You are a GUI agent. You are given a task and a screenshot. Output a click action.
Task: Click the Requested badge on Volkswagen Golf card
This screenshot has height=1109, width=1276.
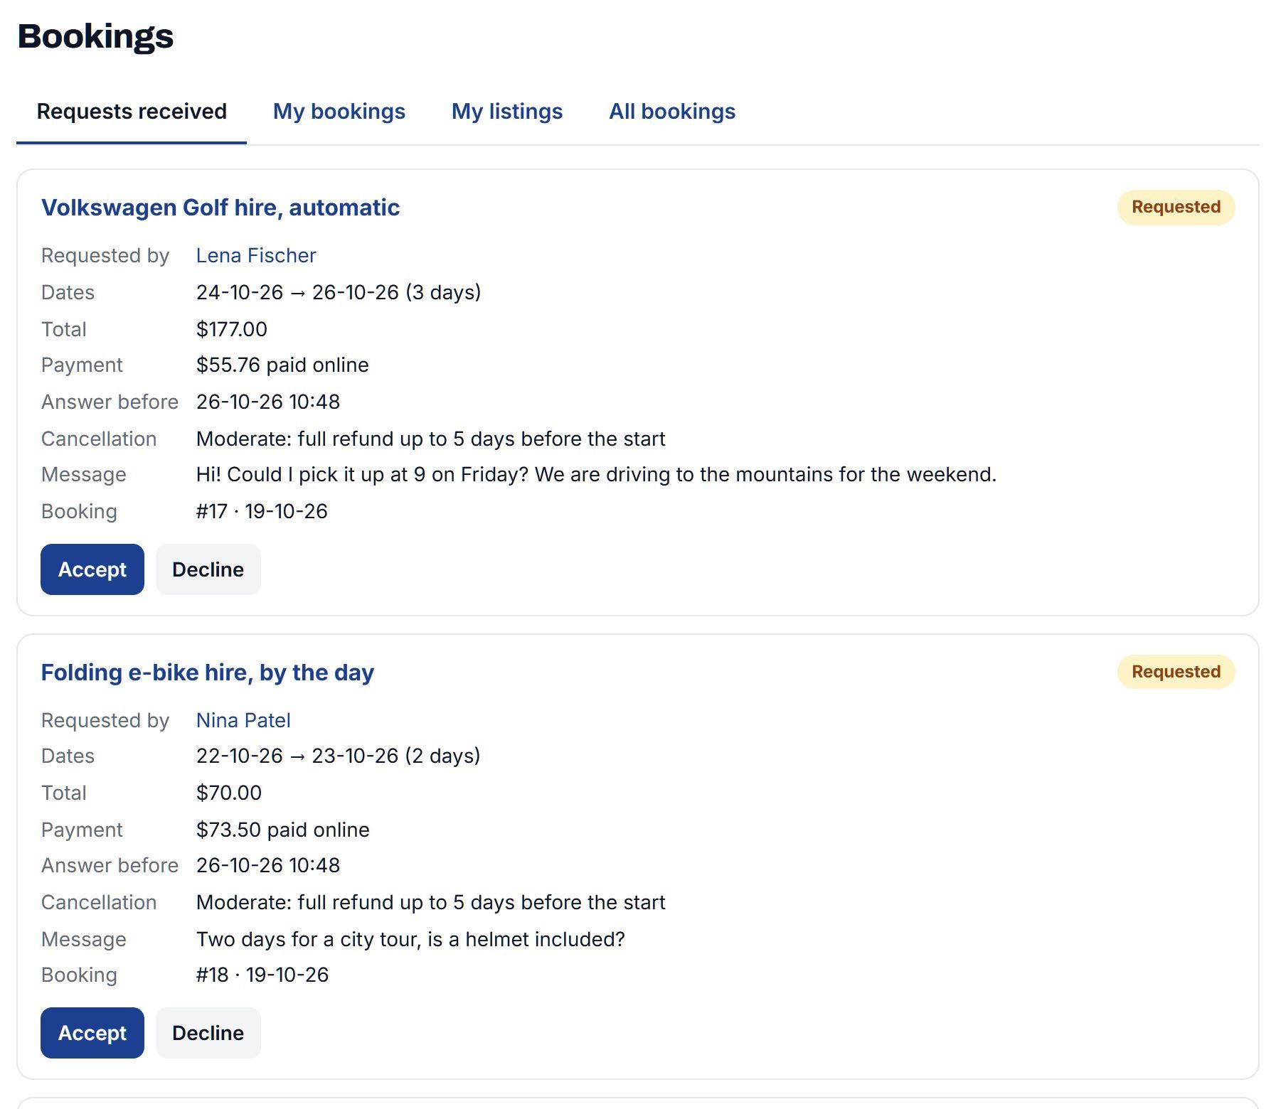click(x=1176, y=207)
